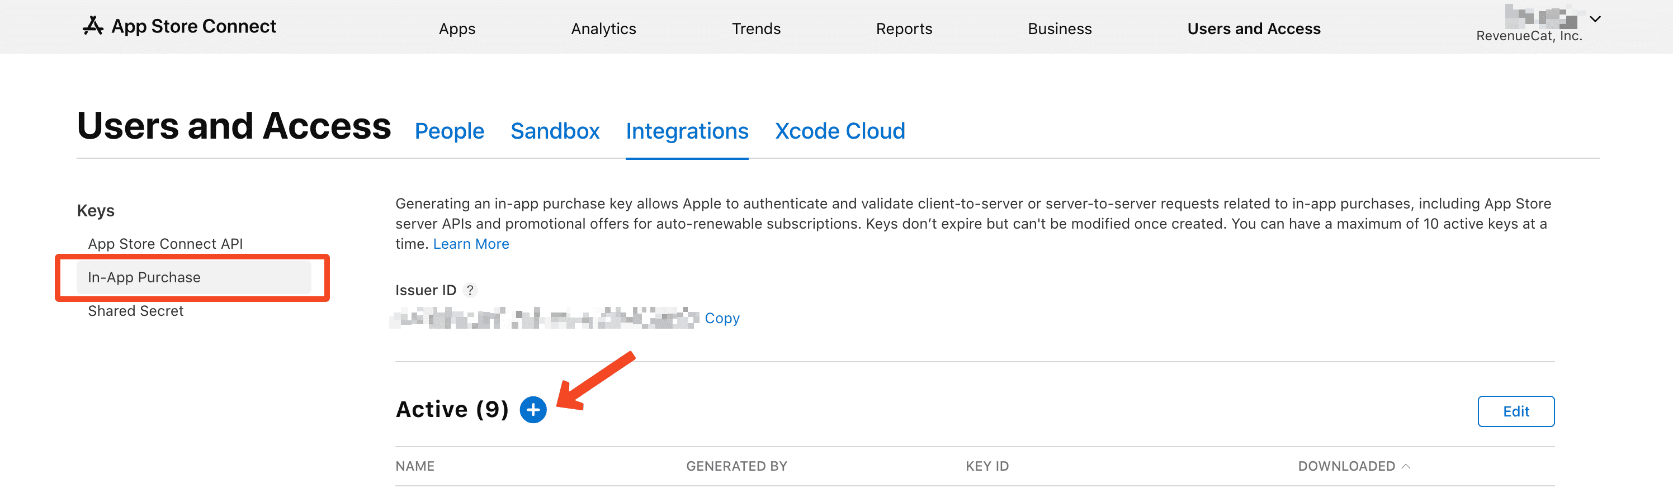This screenshot has width=1673, height=502.
Task: Switch to the People tab
Action: tap(449, 131)
